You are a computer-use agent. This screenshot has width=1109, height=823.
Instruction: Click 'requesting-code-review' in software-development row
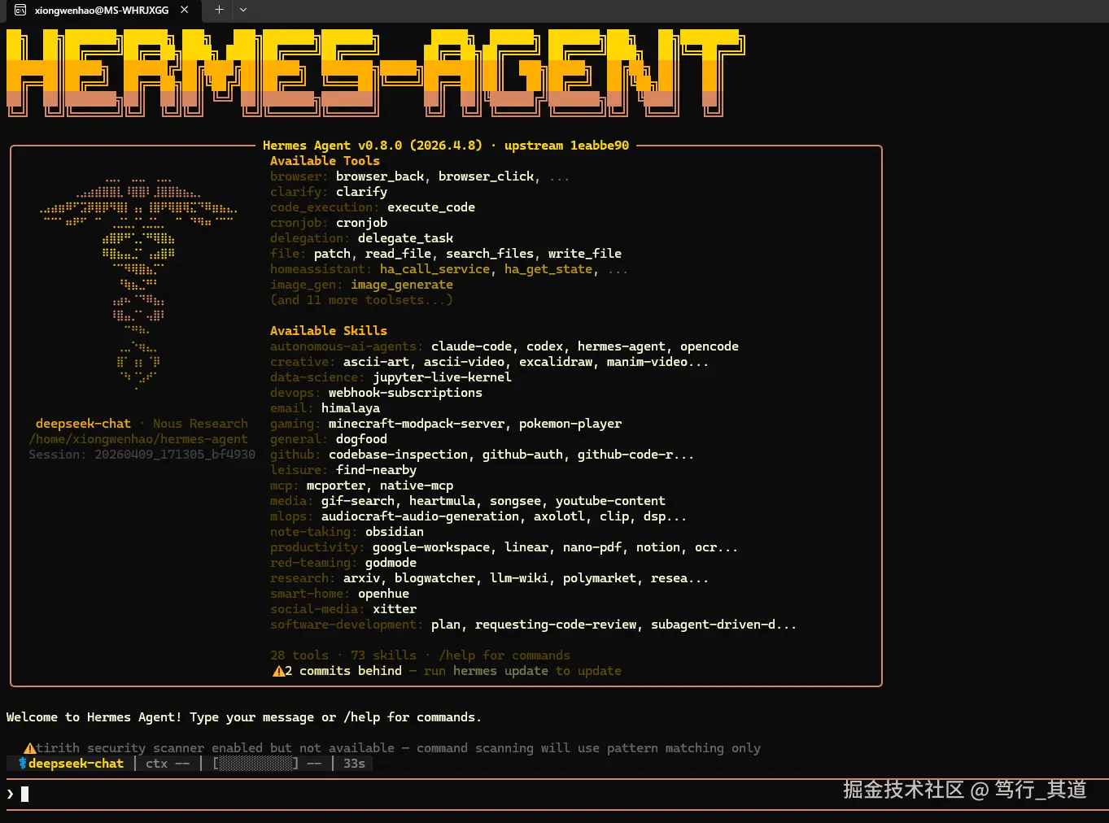pyautogui.click(x=556, y=625)
